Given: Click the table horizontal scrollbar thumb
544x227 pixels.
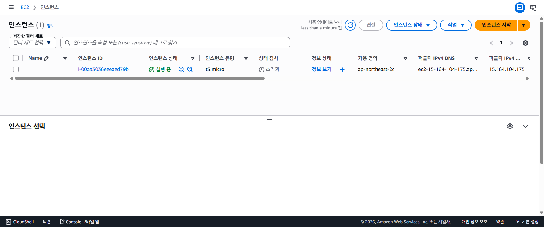Looking at the screenshot, I should [x=140, y=78].
